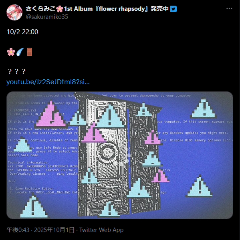The height and width of the screenshot is (240, 240).
Task: Click the cherry blossom emoji in tweet body
Action: coord(11,52)
